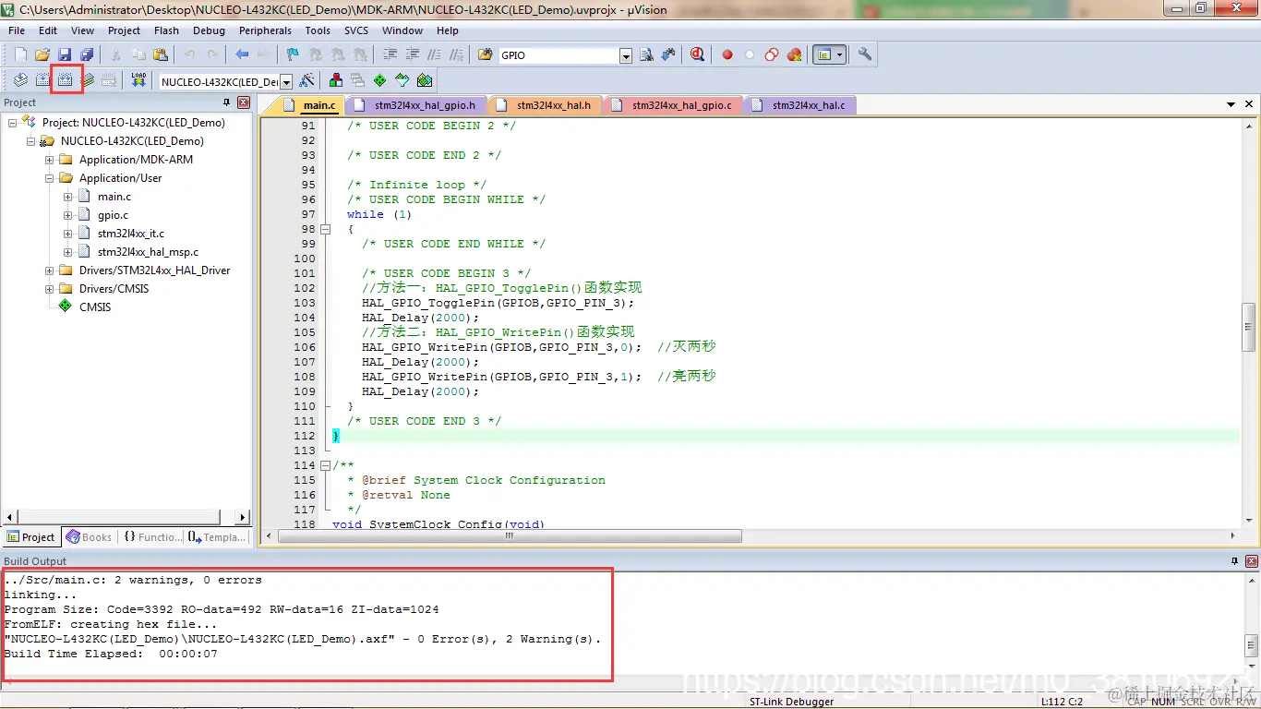Open the Project menu

click(124, 30)
